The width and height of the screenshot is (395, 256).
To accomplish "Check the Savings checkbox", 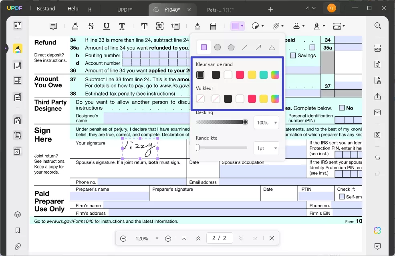I will pos(293,55).
